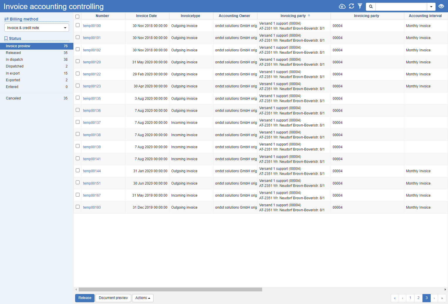The image size is (448, 304).
Task: Click the bookmark icon beside Status
Action: coord(6,38)
